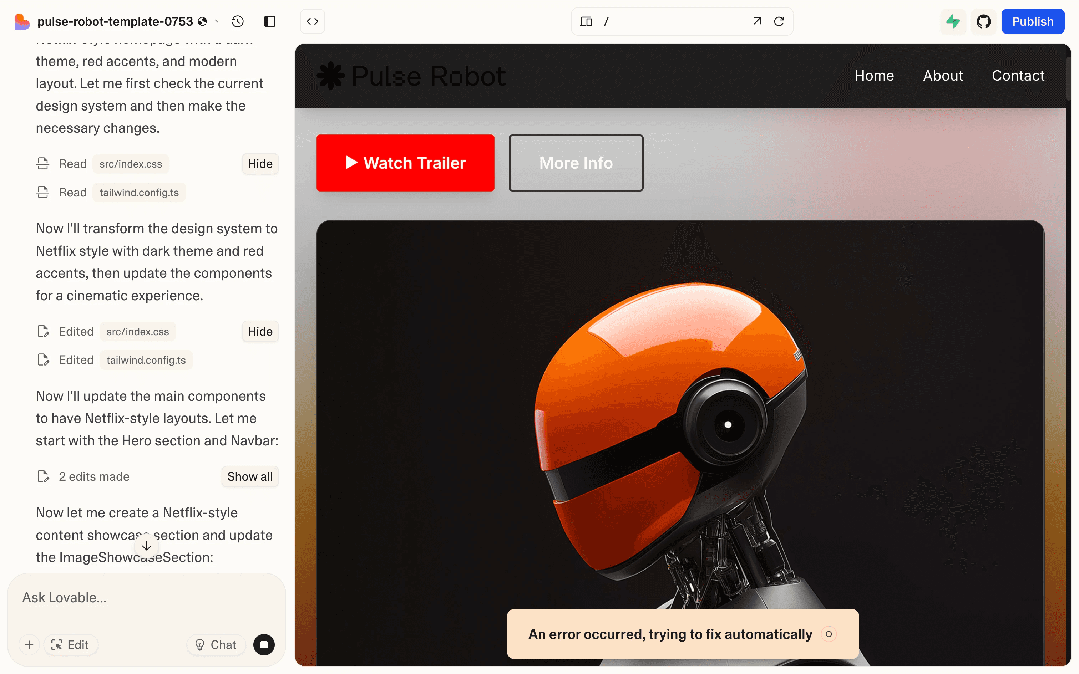Click the Edited tailwind.config.ts file chip

coord(146,360)
